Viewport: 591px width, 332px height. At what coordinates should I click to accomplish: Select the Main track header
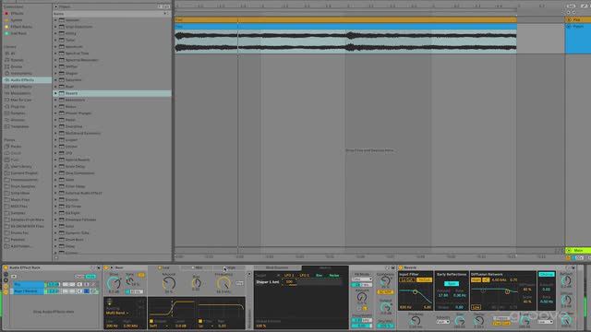click(578, 250)
